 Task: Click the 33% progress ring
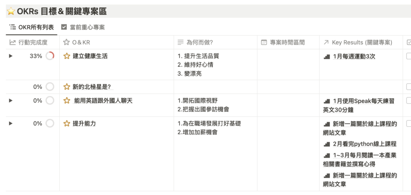[50, 56]
